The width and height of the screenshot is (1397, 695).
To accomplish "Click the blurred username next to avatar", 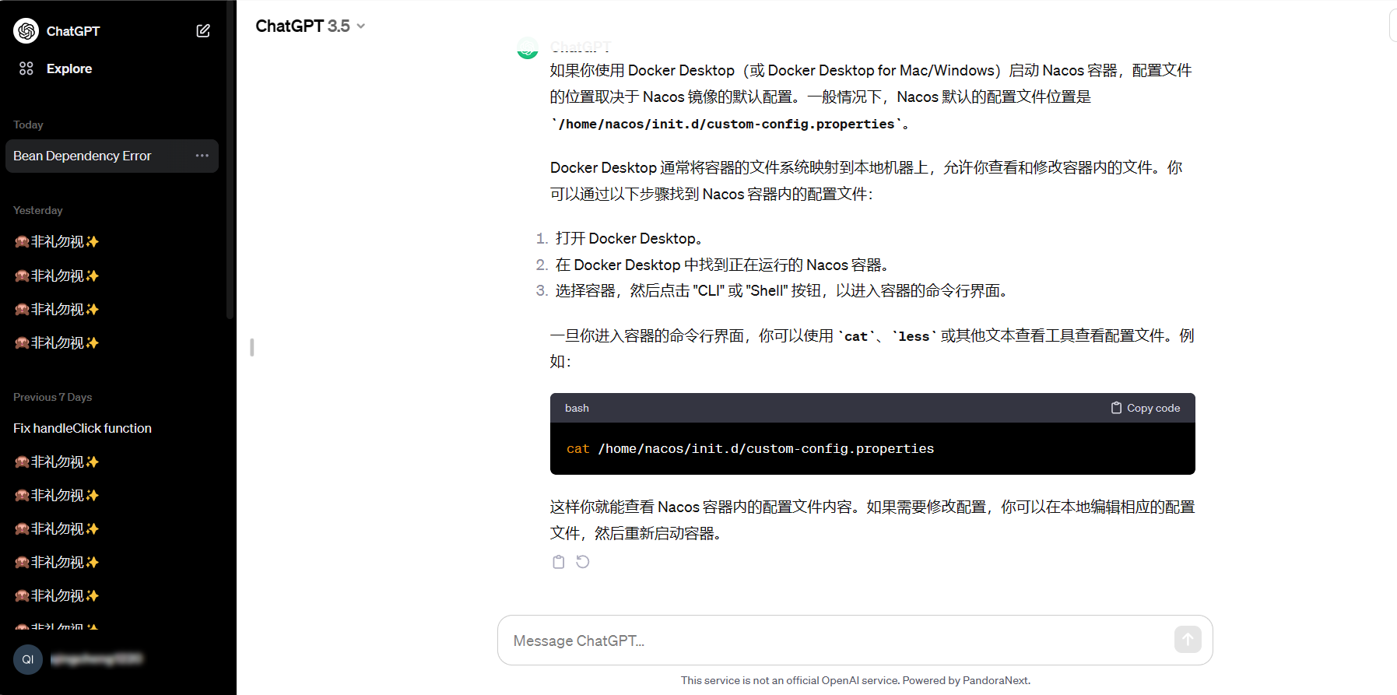I will click(x=97, y=659).
